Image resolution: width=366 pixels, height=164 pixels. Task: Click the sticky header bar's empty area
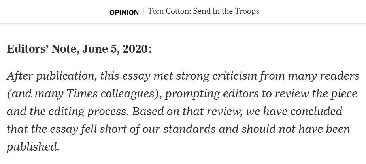coord(313,11)
